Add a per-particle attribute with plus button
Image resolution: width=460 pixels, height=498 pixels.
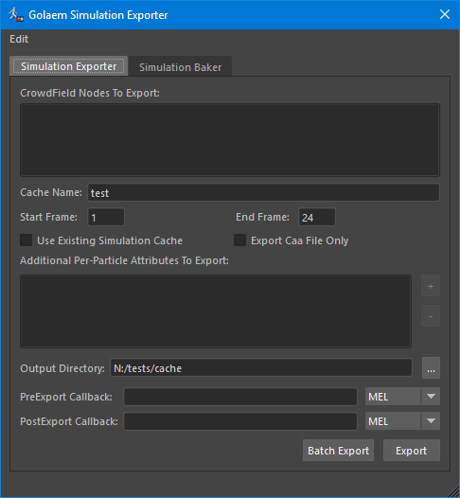(x=431, y=286)
